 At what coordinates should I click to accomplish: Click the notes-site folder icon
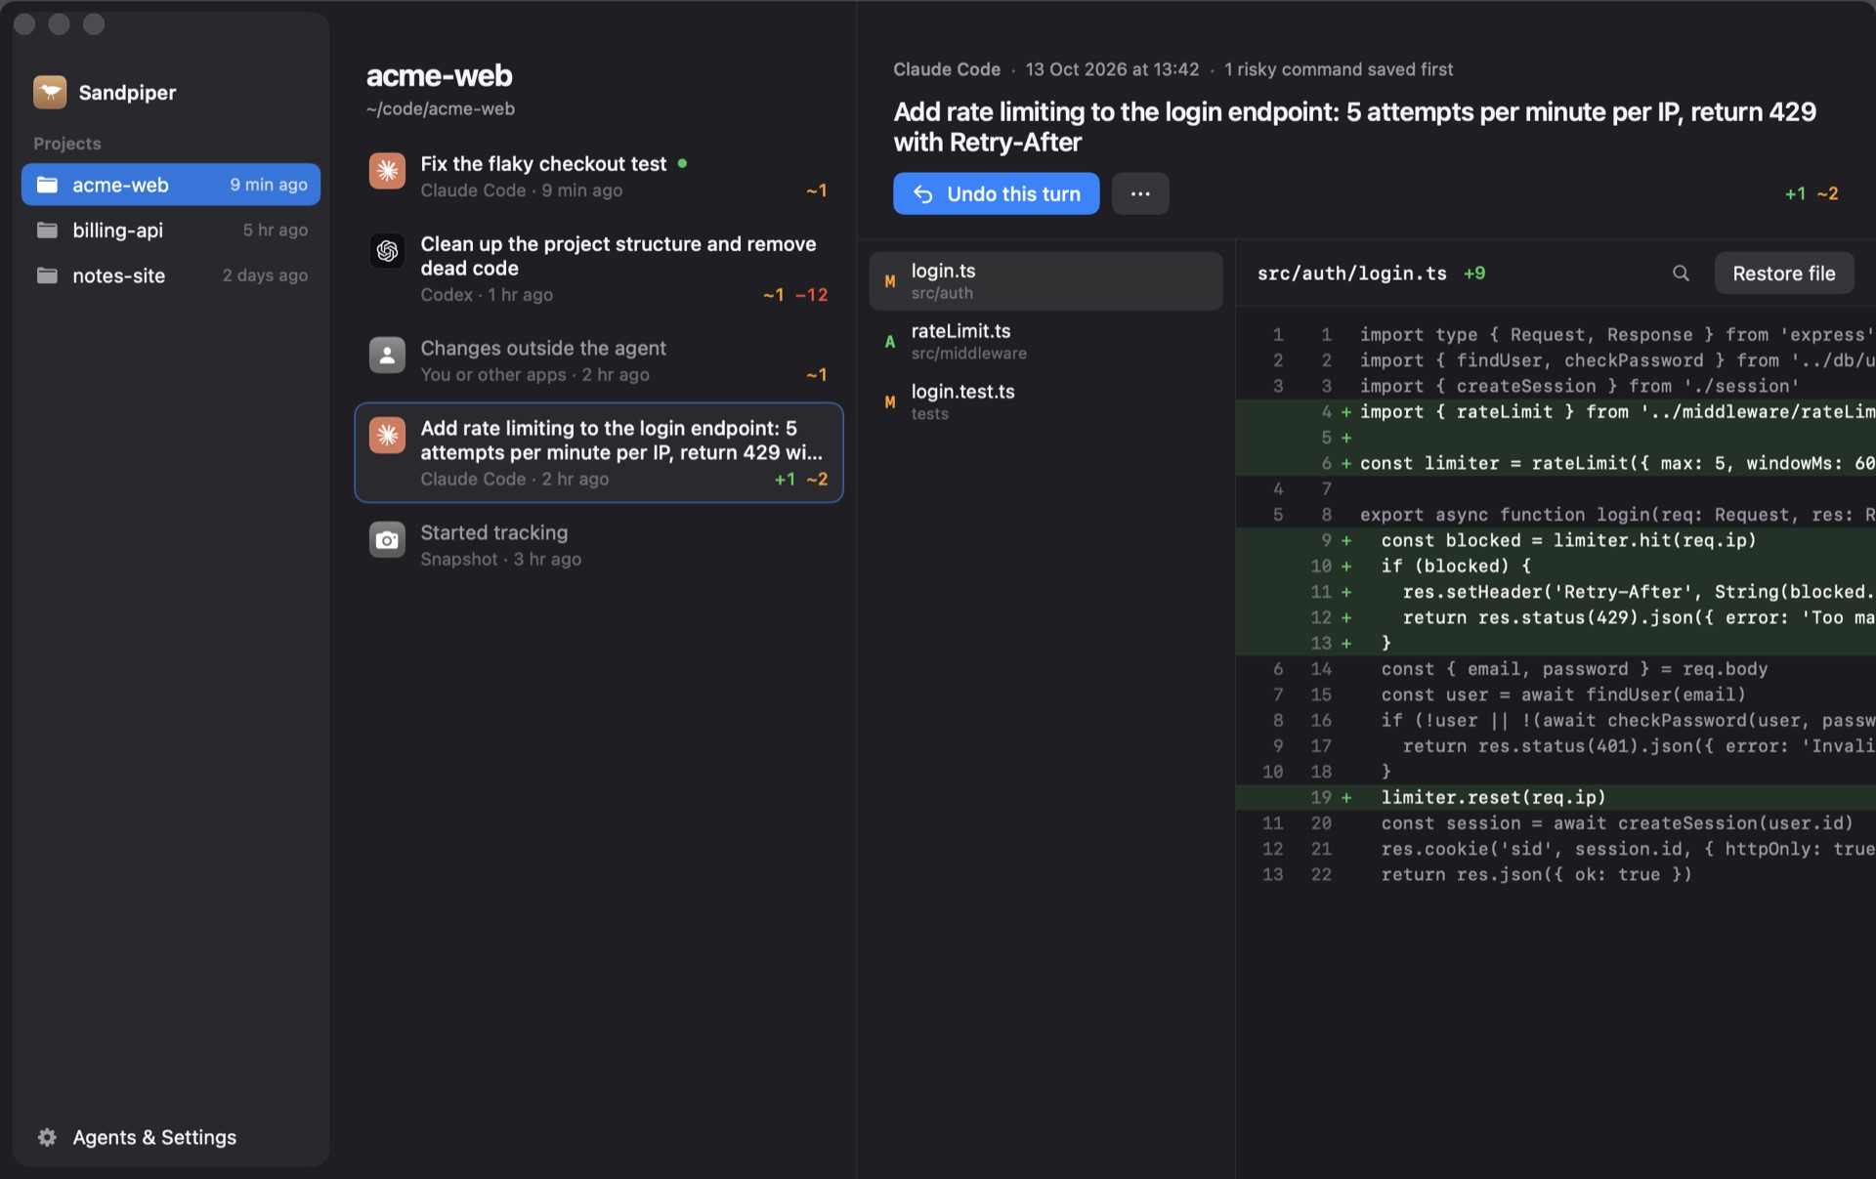point(47,275)
